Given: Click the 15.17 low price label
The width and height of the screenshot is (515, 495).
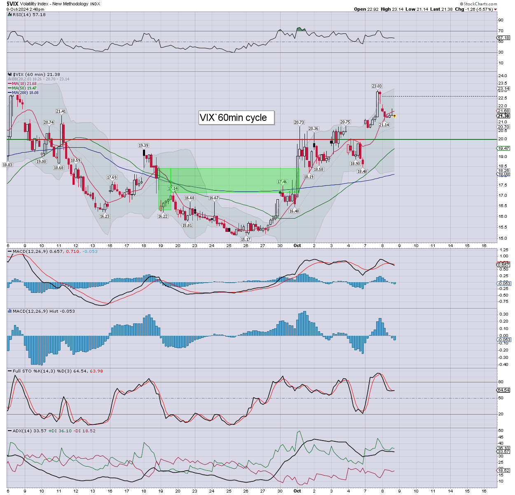Looking at the screenshot, I should (246, 239).
